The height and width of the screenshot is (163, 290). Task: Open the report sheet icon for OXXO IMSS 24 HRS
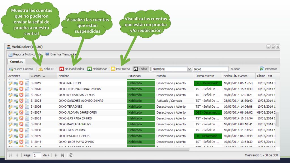tap(27, 130)
